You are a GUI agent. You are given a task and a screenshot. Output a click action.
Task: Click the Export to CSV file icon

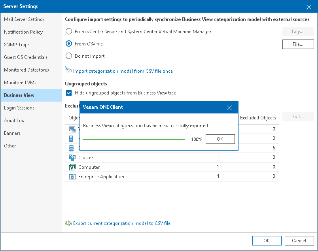tap(67, 223)
